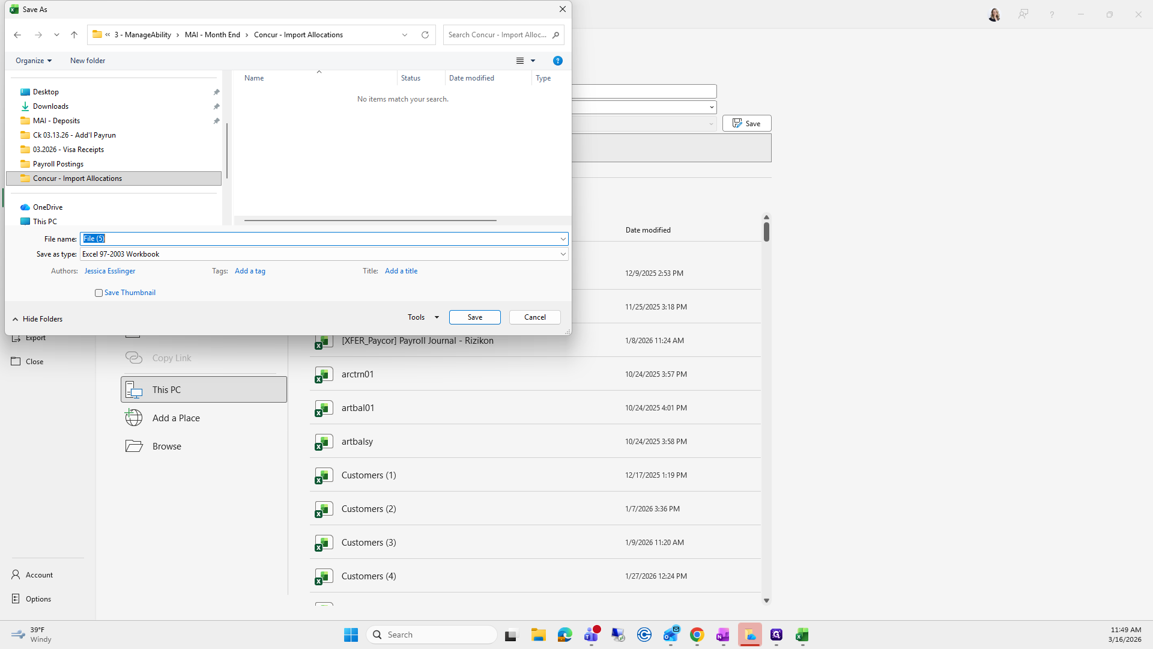Open Google Chrome from the taskbar
This screenshot has height=649, width=1153.
point(697,635)
